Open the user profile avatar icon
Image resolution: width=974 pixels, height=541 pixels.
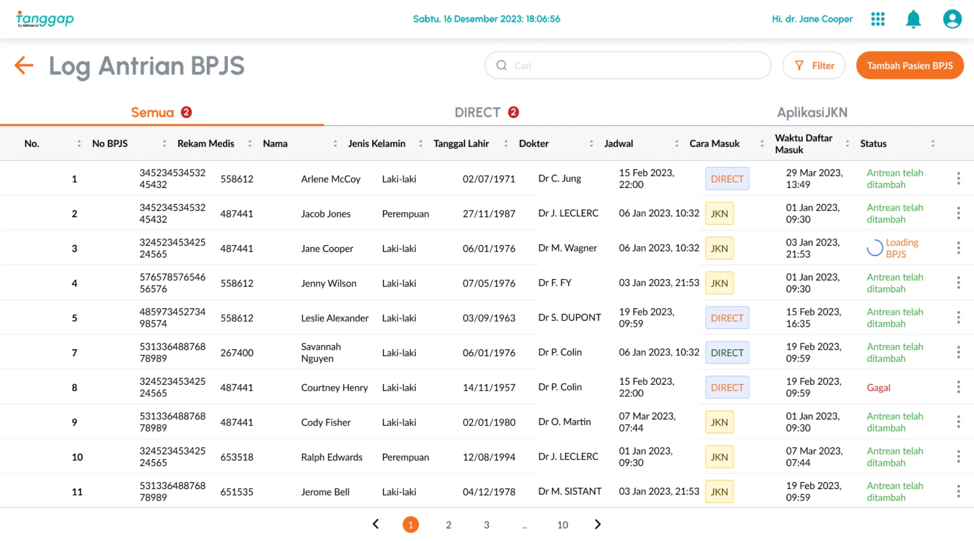(x=952, y=19)
